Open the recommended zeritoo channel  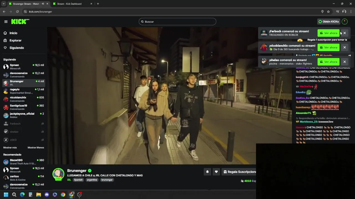(24, 178)
